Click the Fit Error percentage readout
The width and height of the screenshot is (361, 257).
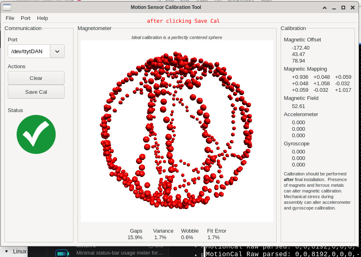213,237
